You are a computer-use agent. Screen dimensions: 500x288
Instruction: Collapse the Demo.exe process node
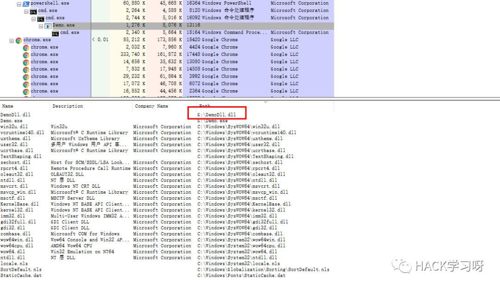[41, 26]
